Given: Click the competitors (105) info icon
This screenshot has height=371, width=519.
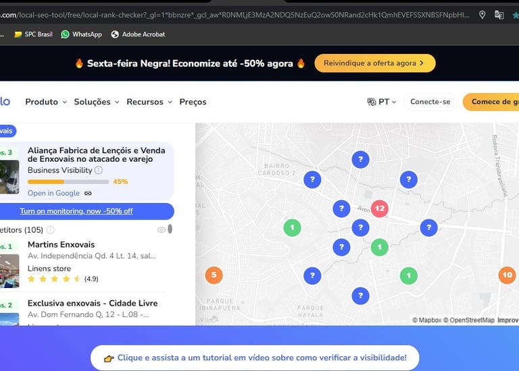Looking at the screenshot, I should [x=50, y=229].
